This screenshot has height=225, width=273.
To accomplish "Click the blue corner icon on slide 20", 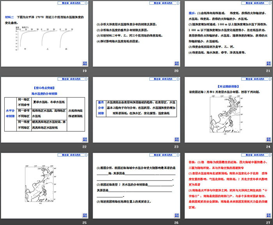I will (x=176, y=64).
